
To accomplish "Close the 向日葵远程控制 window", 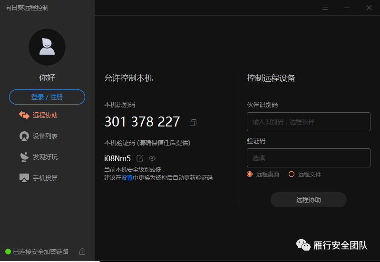I will [369, 8].
